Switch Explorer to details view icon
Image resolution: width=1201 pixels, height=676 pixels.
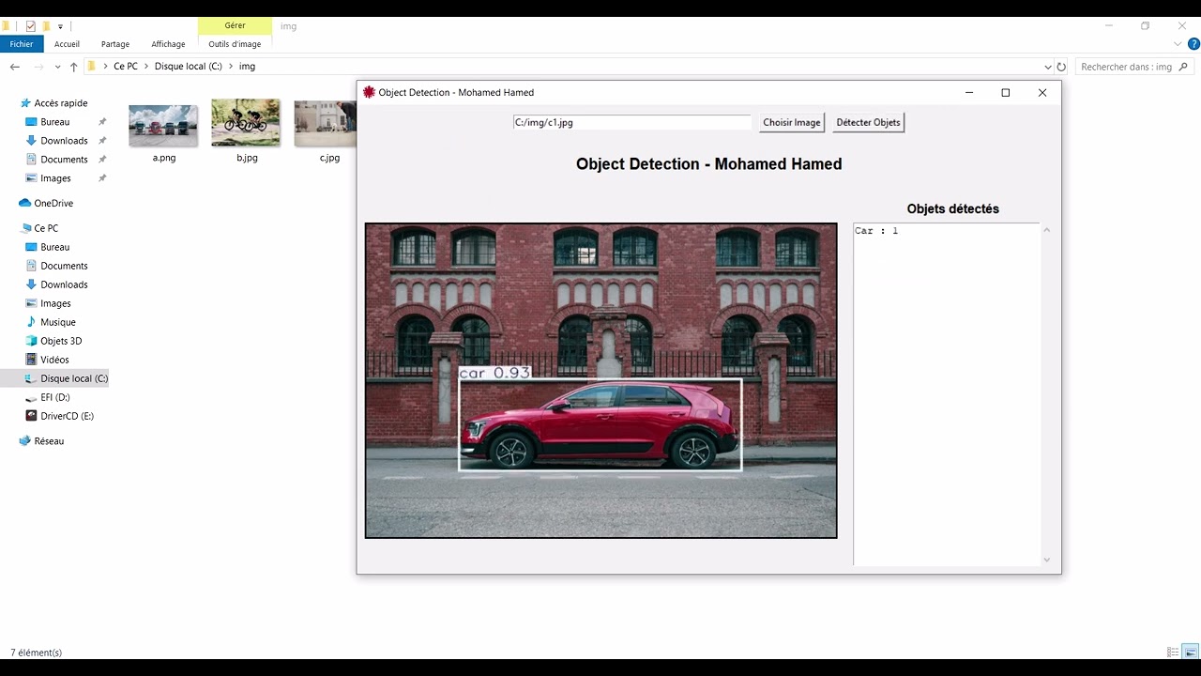pyautogui.click(x=1173, y=653)
